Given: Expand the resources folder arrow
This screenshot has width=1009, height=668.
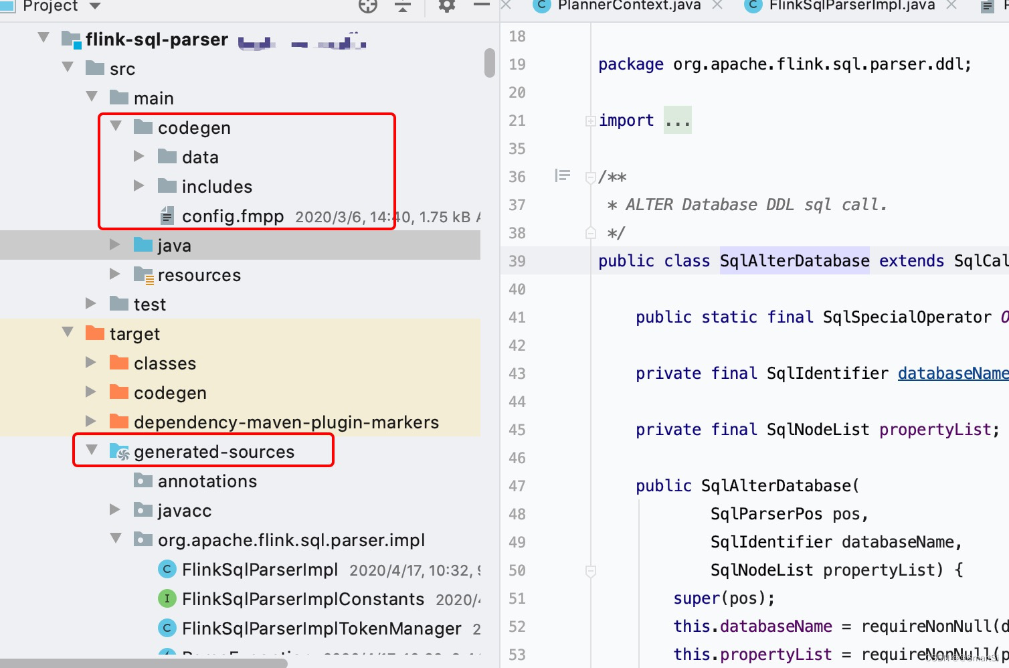Looking at the screenshot, I should coord(115,274).
